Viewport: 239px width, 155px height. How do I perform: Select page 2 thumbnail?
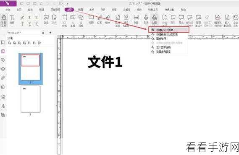click(31, 99)
